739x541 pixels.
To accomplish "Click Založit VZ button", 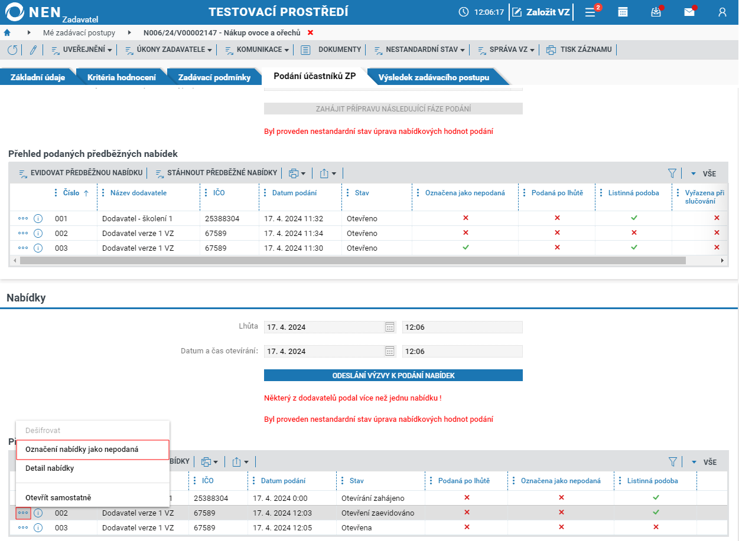I will 542,12.
